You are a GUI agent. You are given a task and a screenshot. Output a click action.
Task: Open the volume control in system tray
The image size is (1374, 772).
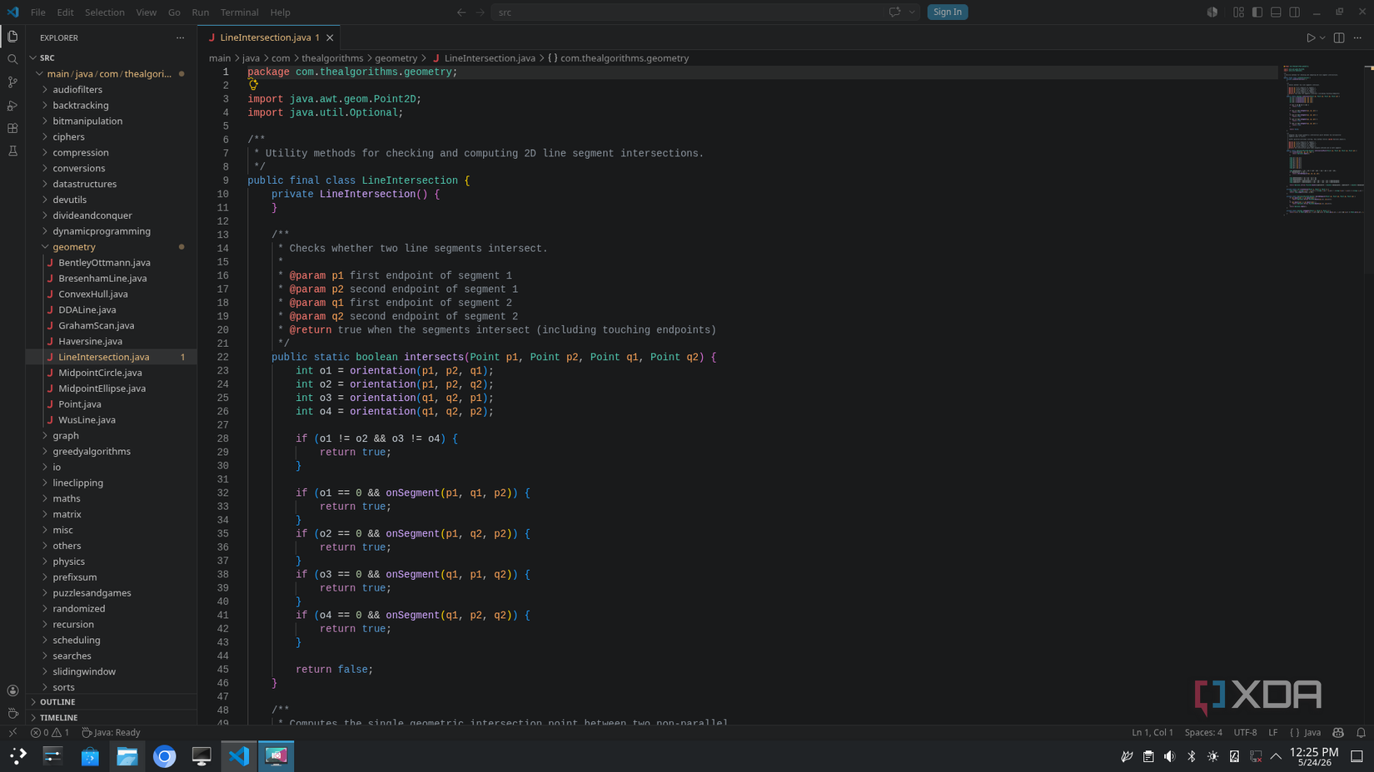[x=1170, y=756]
